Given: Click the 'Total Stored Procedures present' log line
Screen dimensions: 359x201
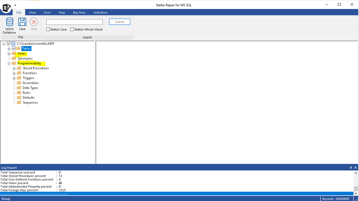Looking at the screenshot, I should click(x=31, y=176).
